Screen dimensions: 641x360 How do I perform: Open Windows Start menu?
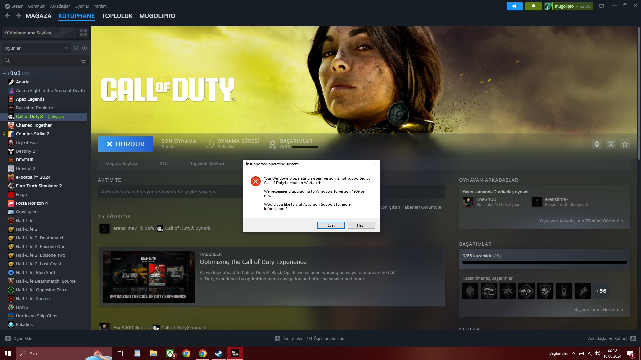tap(8, 353)
